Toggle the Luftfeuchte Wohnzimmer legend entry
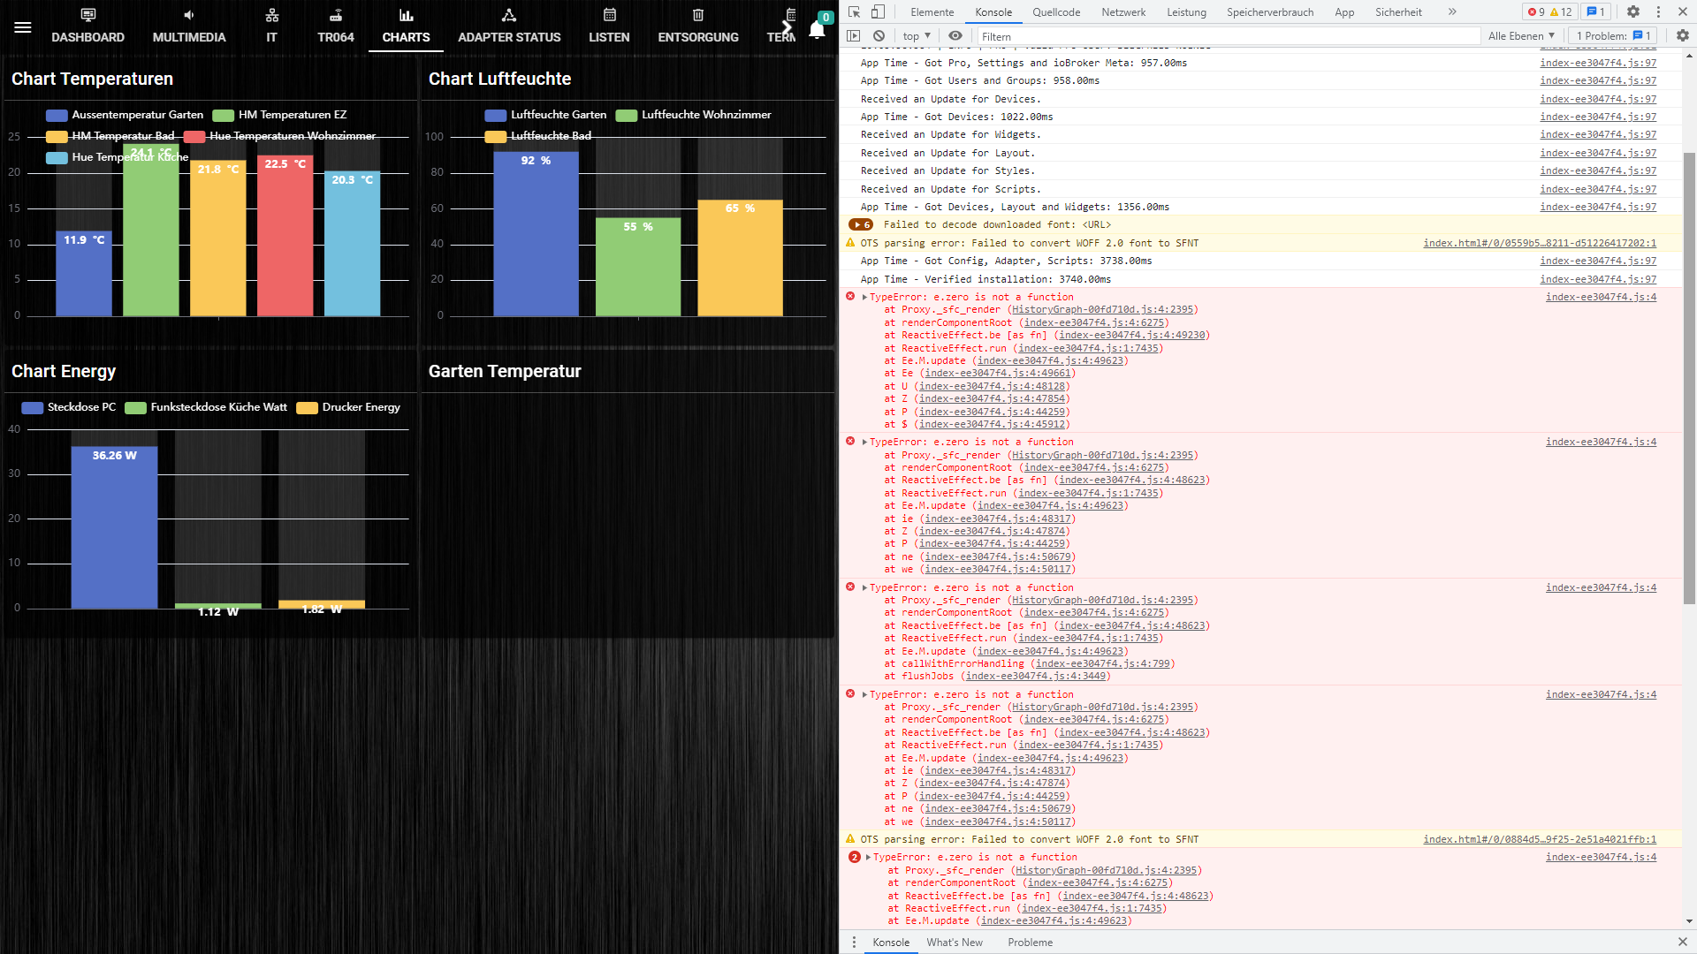The width and height of the screenshot is (1697, 954). [693, 115]
